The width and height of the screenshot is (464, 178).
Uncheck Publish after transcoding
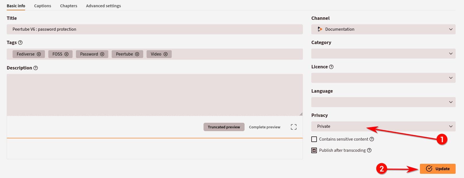coord(314,150)
